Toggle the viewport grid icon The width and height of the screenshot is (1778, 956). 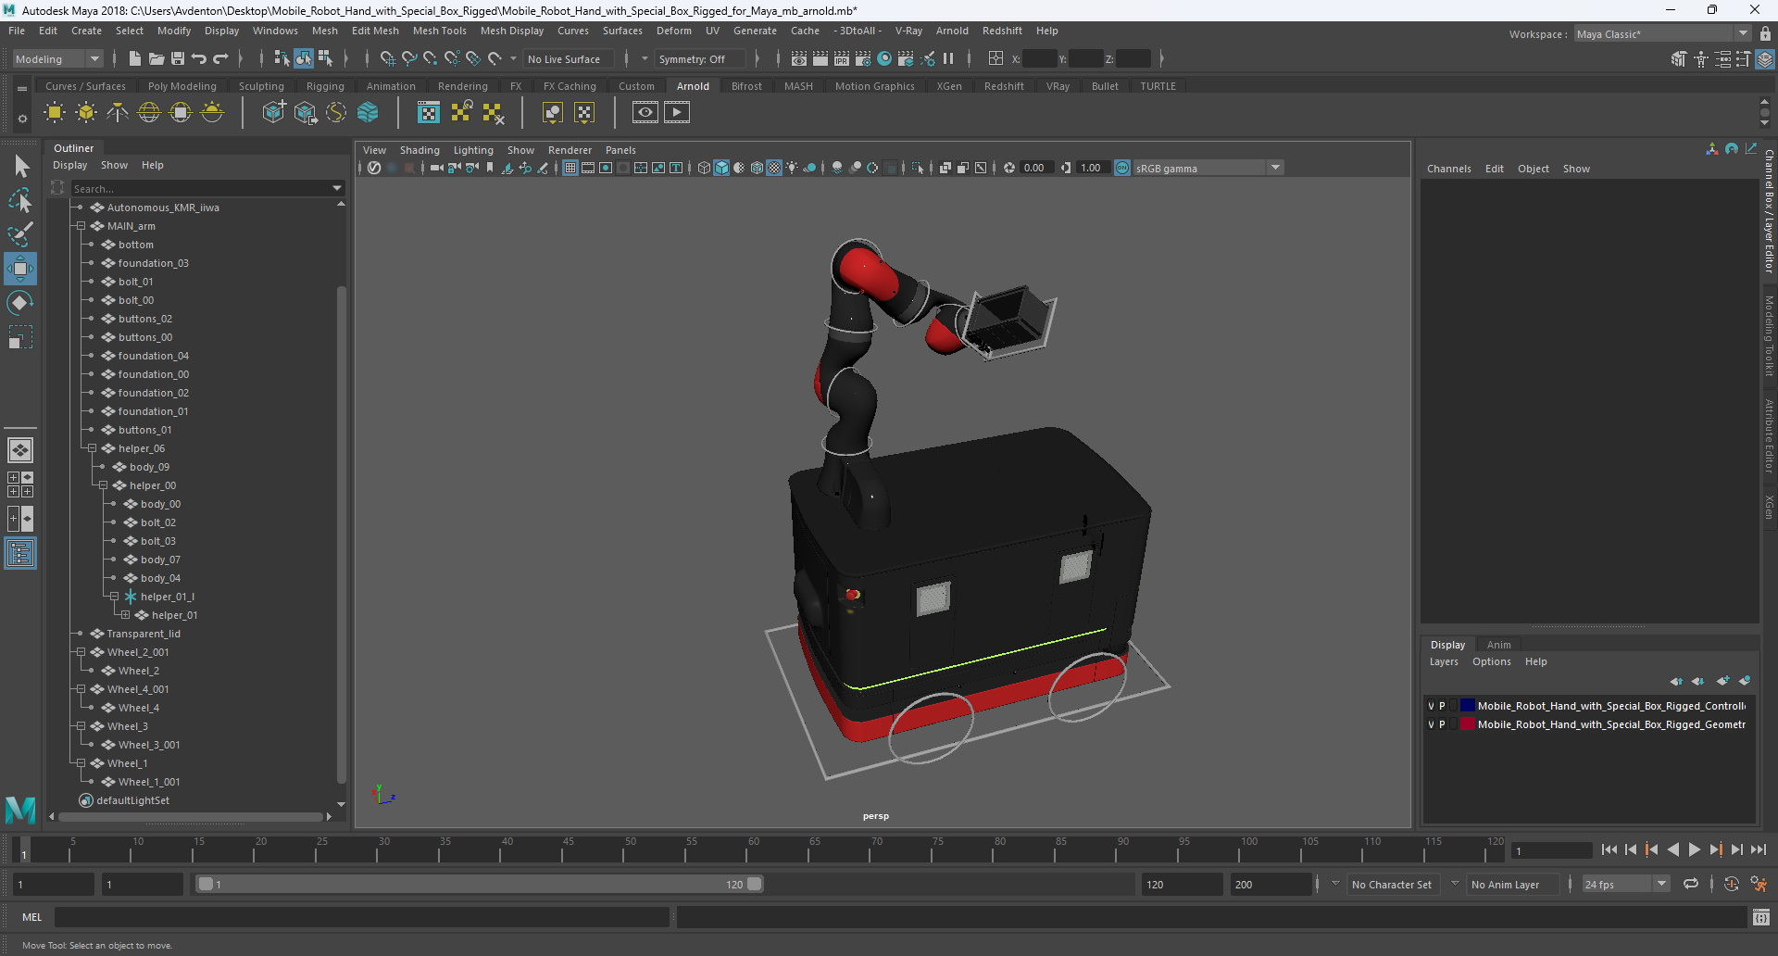click(570, 168)
